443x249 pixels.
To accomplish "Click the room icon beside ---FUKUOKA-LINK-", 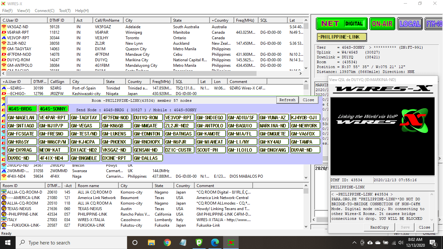I will [4, 225].
